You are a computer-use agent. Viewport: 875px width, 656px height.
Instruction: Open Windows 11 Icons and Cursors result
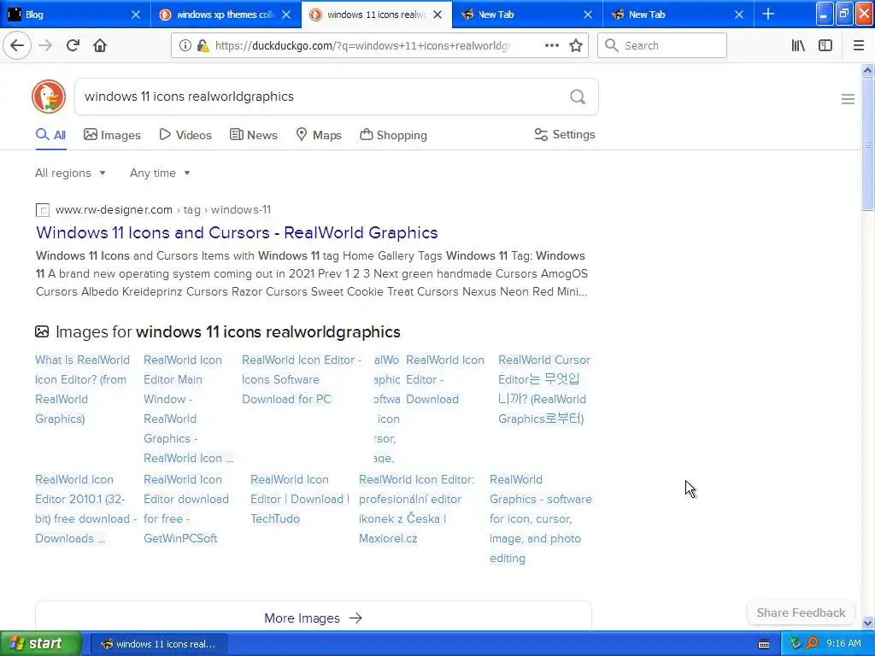(x=237, y=232)
